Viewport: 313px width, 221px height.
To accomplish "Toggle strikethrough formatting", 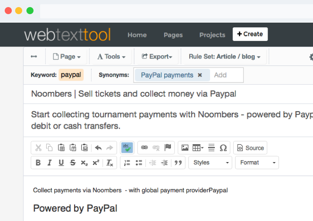I will (73, 163).
